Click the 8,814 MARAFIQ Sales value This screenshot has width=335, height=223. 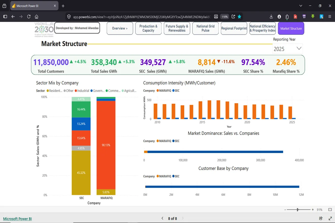point(207,62)
